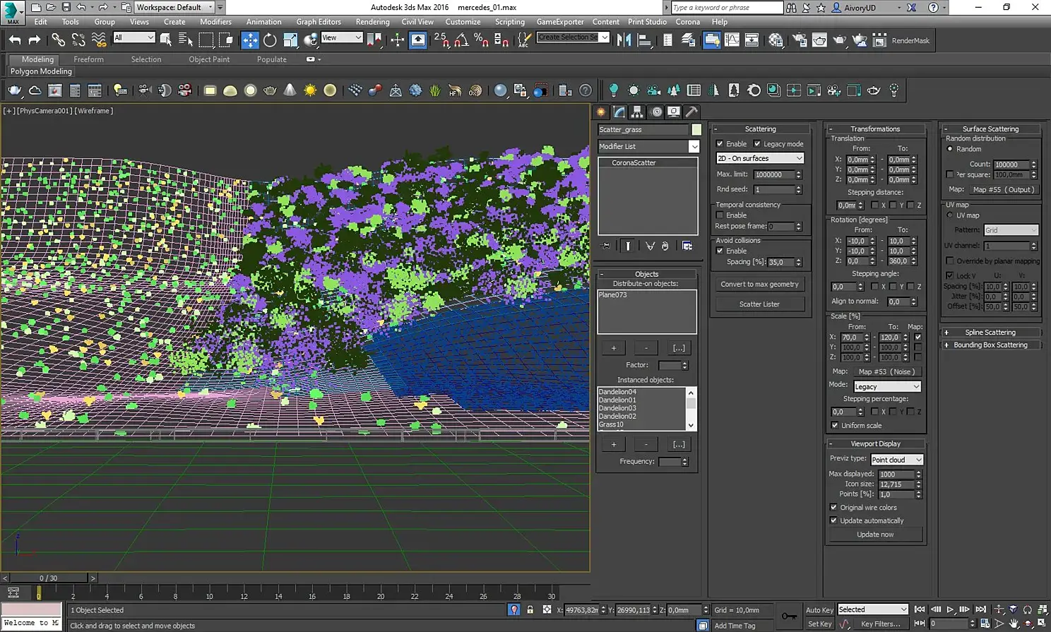Click the Scatter Lister button
This screenshot has height=632, width=1051.
coord(759,304)
